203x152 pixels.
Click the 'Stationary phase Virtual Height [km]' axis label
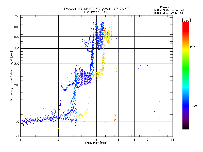click(11, 76)
